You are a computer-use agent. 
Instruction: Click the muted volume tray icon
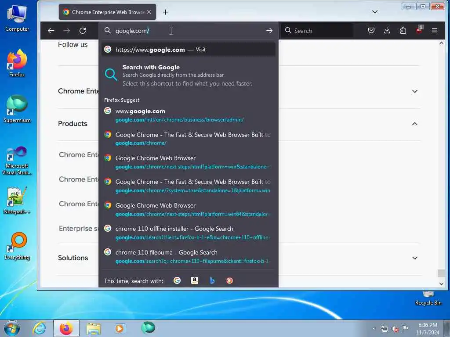[x=395, y=329]
